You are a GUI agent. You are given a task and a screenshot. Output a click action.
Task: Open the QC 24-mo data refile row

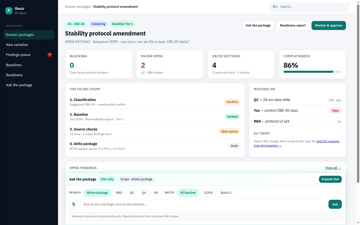pyautogui.click(x=297, y=100)
